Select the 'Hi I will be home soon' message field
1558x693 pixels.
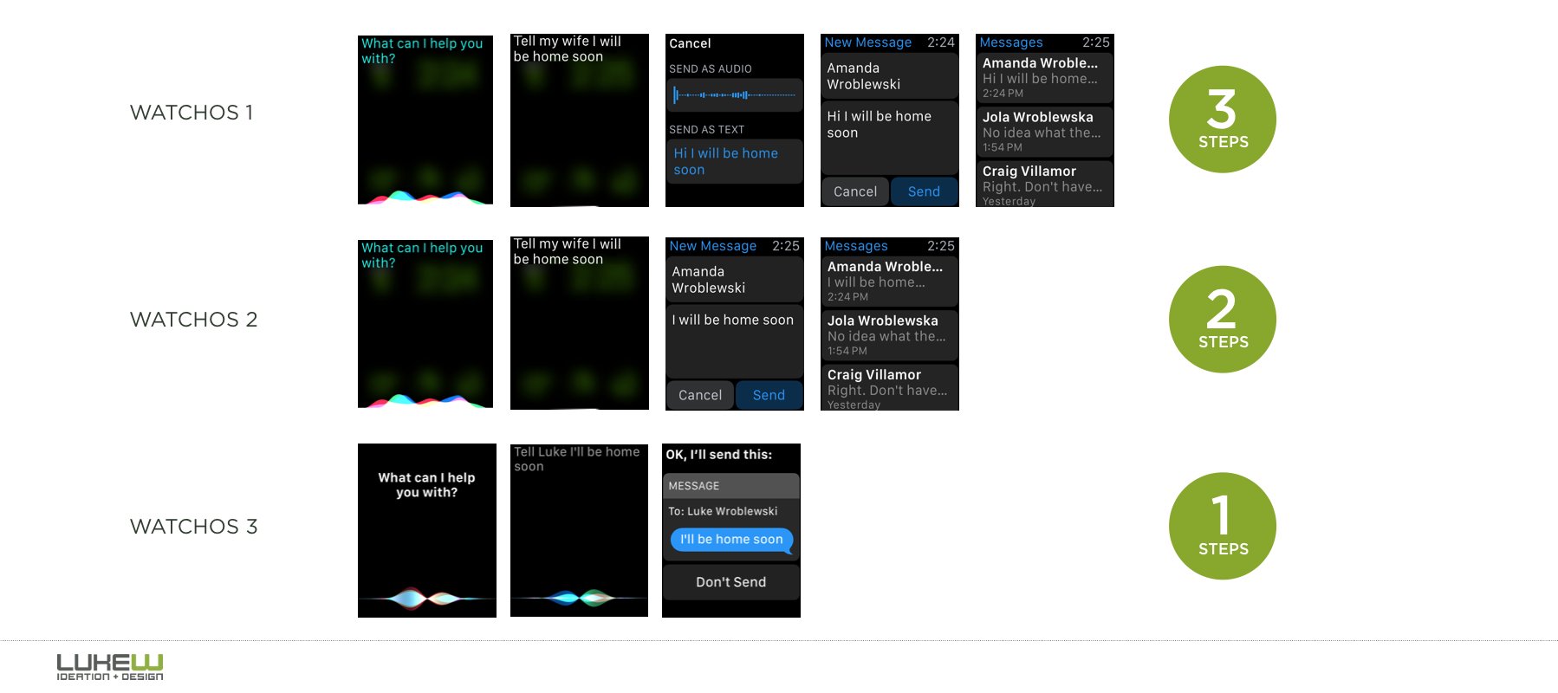coord(890,138)
